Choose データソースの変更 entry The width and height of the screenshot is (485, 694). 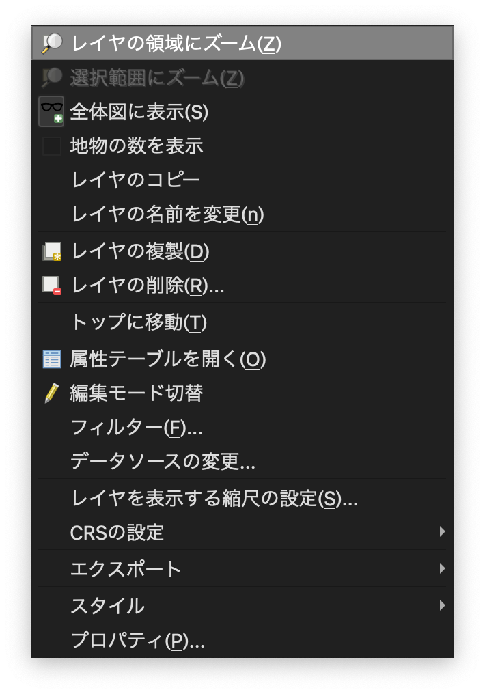[242, 462]
